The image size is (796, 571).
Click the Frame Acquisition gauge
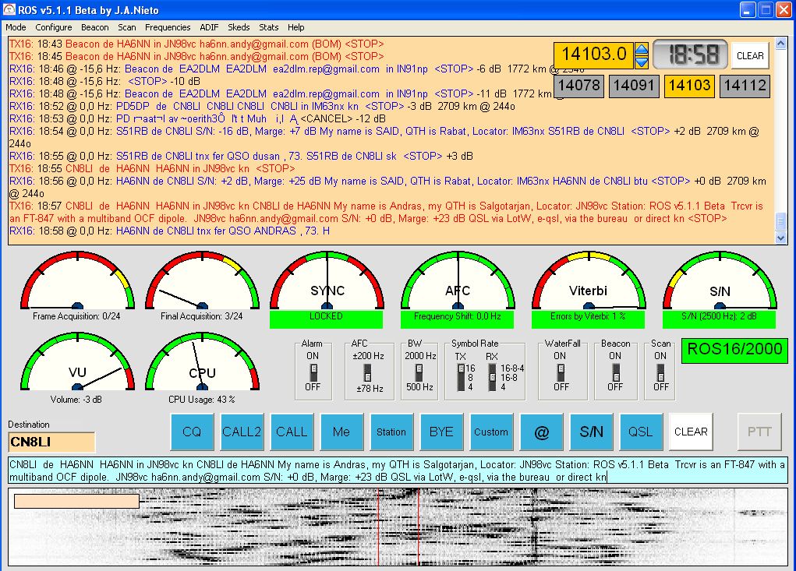[x=77, y=281]
